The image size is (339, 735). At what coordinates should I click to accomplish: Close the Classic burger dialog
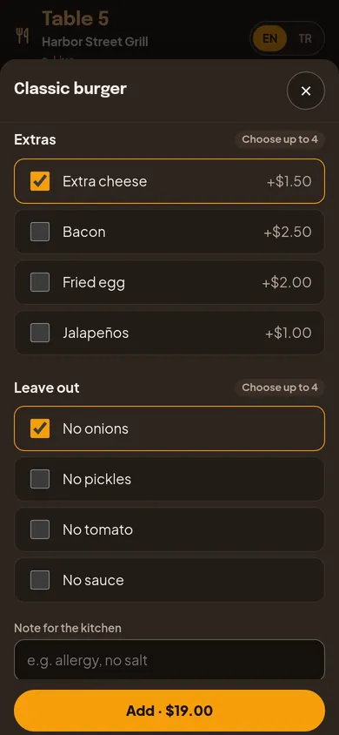coord(306,91)
